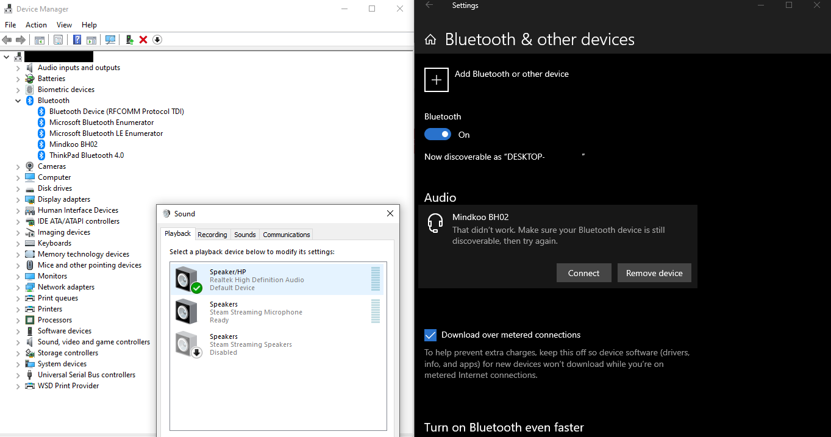
Task: Expand the Disk drives node
Action: coord(18,188)
